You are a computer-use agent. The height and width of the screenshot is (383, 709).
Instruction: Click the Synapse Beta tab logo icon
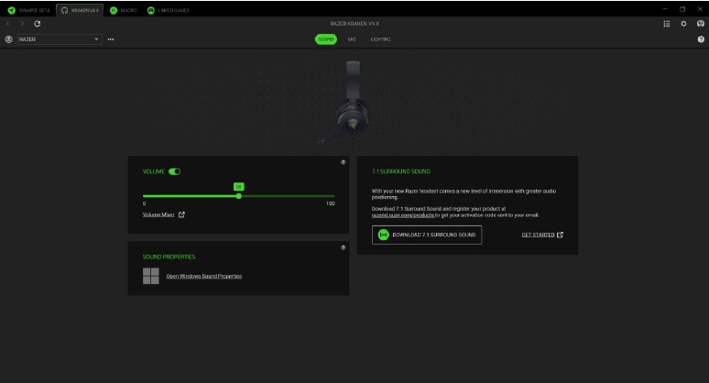11,10
